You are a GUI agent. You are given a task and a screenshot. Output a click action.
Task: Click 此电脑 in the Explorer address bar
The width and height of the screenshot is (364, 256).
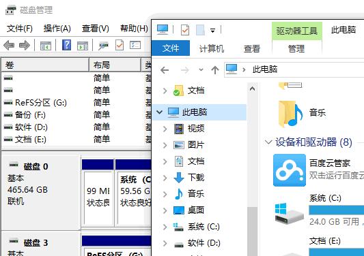265,69
